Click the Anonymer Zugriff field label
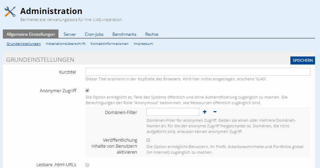 coord(58,90)
